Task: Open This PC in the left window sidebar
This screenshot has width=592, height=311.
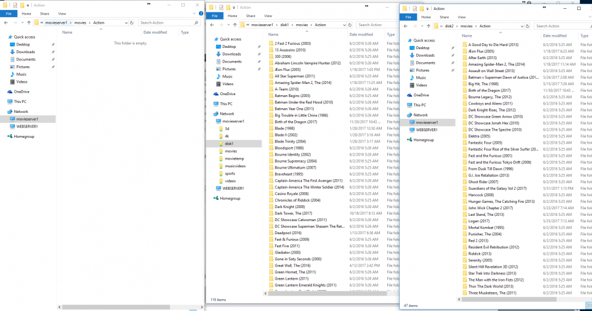Action: click(20, 102)
